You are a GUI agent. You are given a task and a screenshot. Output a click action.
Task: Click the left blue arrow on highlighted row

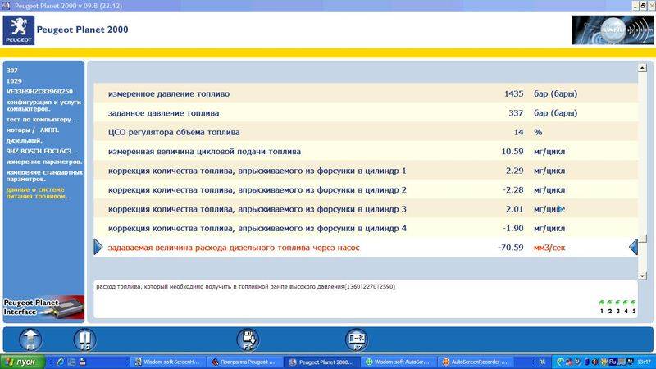pyautogui.click(x=98, y=247)
